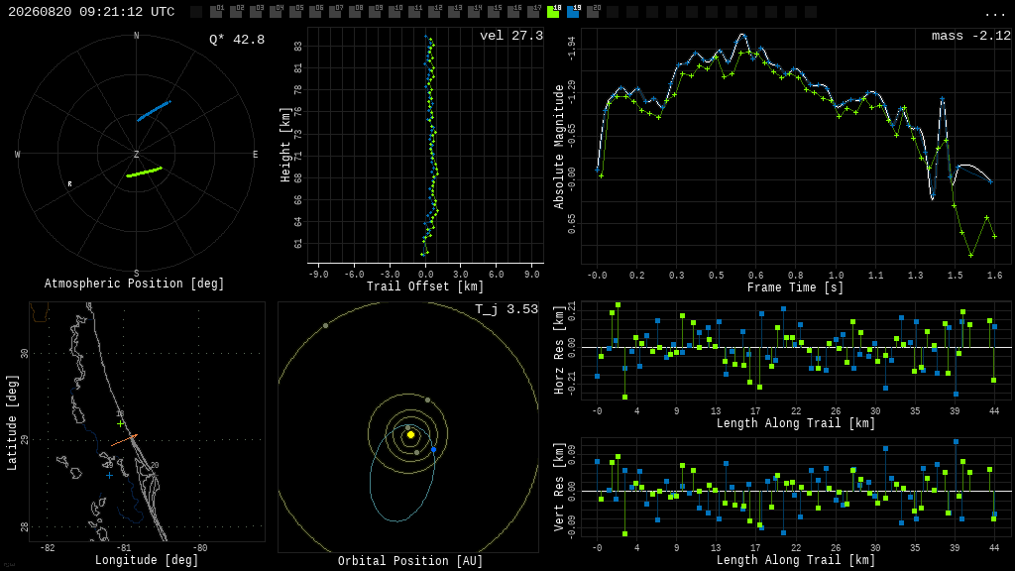Screen dimensions: 1015x571
Task: Click the T_j 3.53 orbital label
Action: click(507, 309)
